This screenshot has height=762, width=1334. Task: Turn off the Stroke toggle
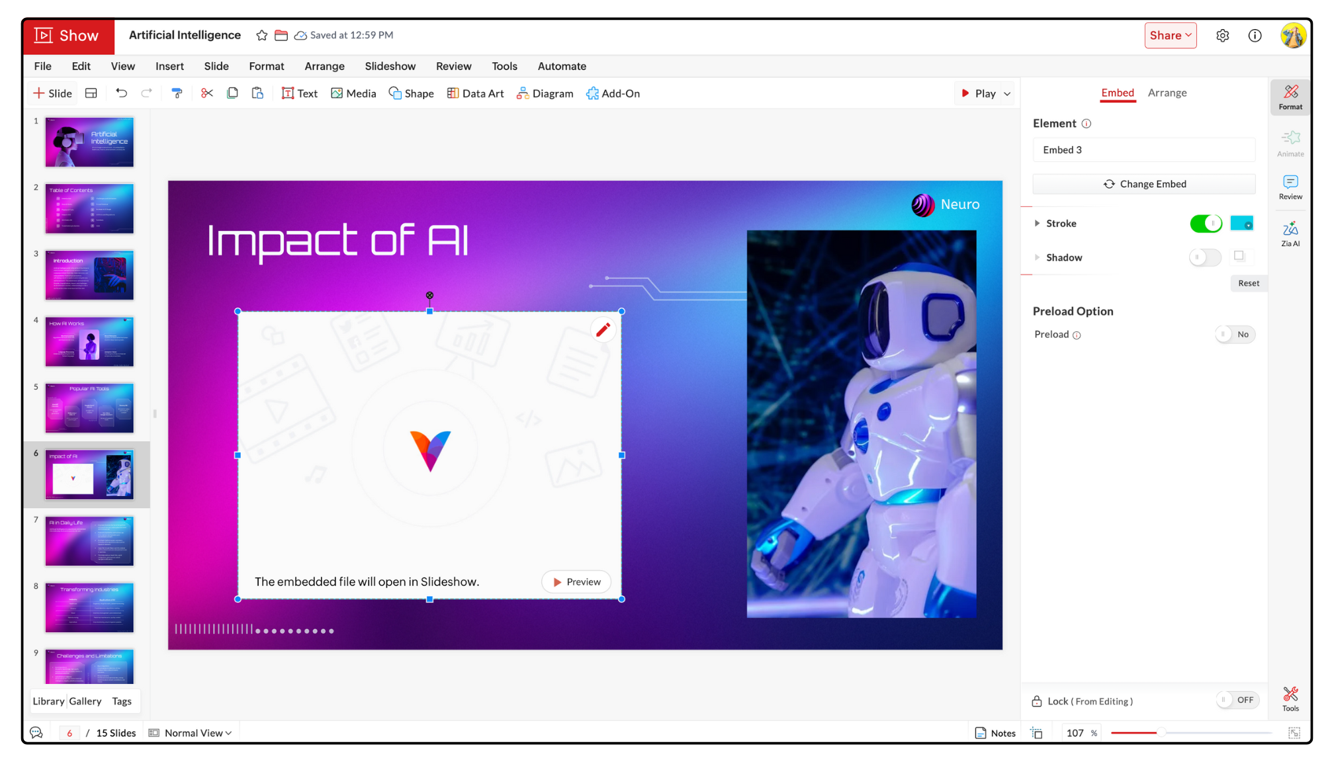(1205, 224)
